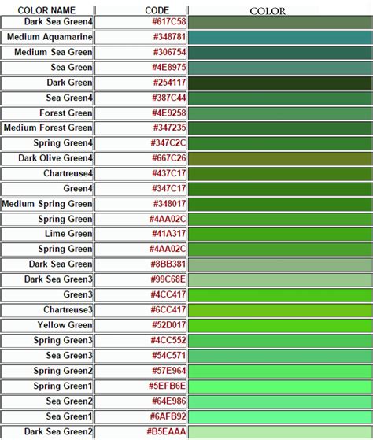The image size is (373, 440).
Task: Select the Sea Green3 color swatch
Action: click(x=280, y=356)
